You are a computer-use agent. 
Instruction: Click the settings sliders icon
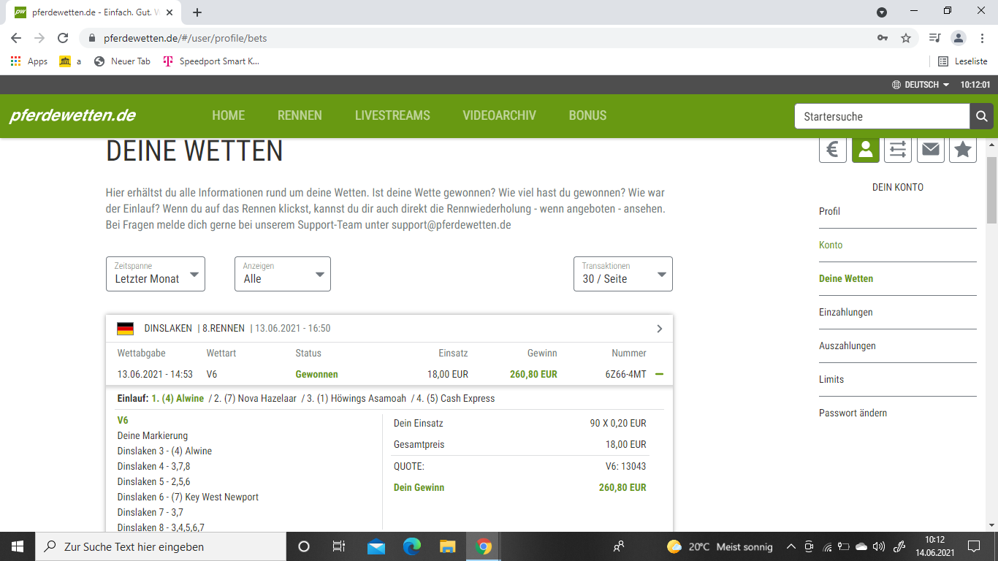(898, 150)
